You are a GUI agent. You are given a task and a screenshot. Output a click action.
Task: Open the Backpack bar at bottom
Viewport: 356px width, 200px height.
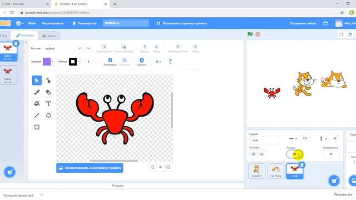117,186
